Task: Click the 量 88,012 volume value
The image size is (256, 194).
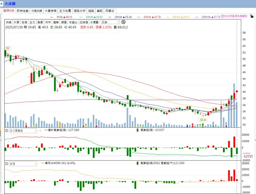Action: [121, 27]
